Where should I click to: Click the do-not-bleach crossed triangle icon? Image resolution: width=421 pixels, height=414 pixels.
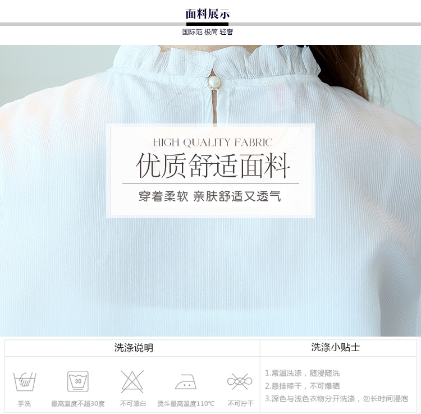tap(132, 381)
